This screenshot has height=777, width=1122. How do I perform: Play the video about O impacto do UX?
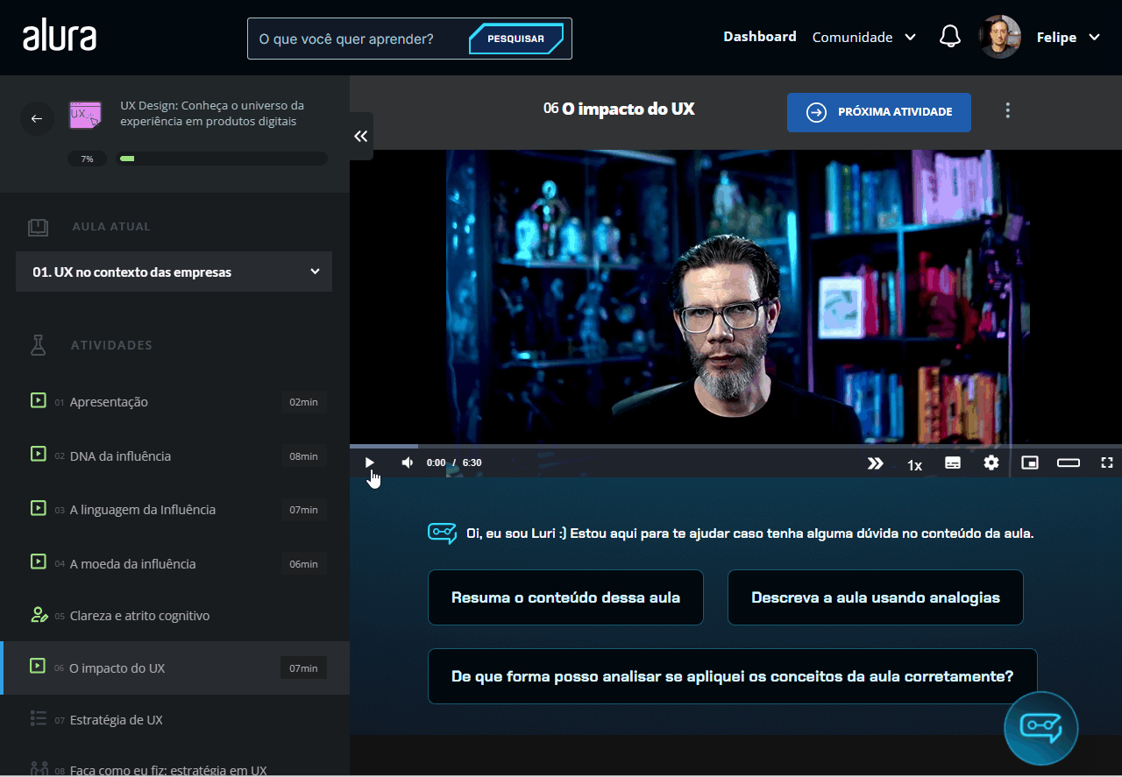(x=369, y=463)
